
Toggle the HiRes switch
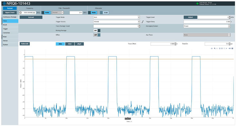pos(97,35)
